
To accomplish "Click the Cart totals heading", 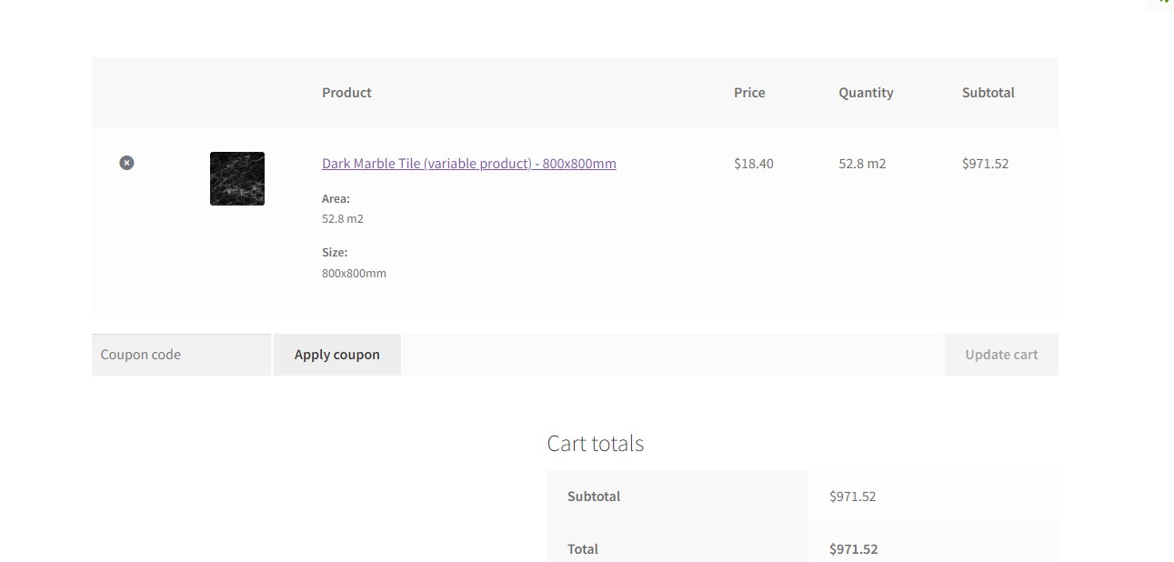I will [595, 443].
